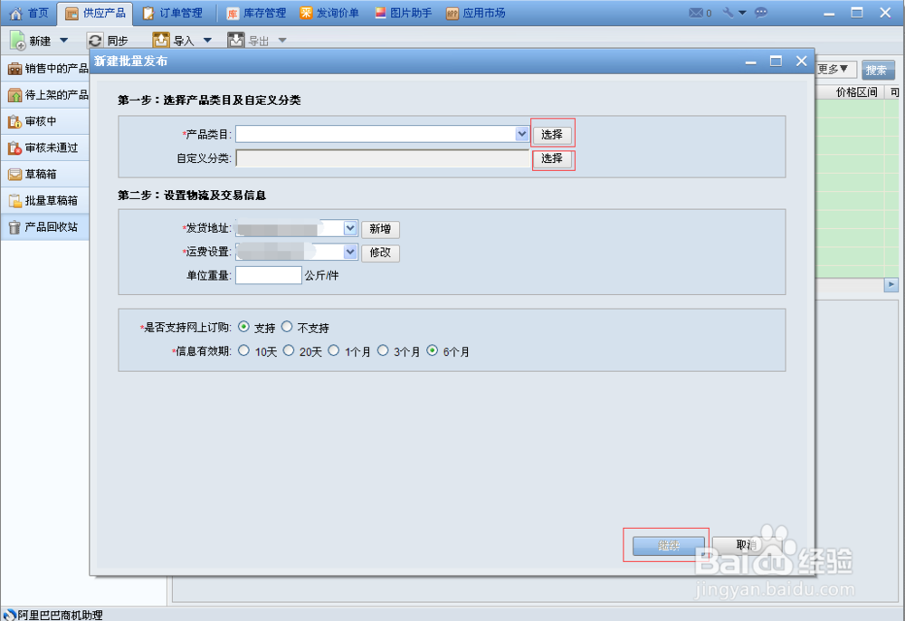Open the 图片助手 tab
905x621 pixels.
click(x=404, y=14)
